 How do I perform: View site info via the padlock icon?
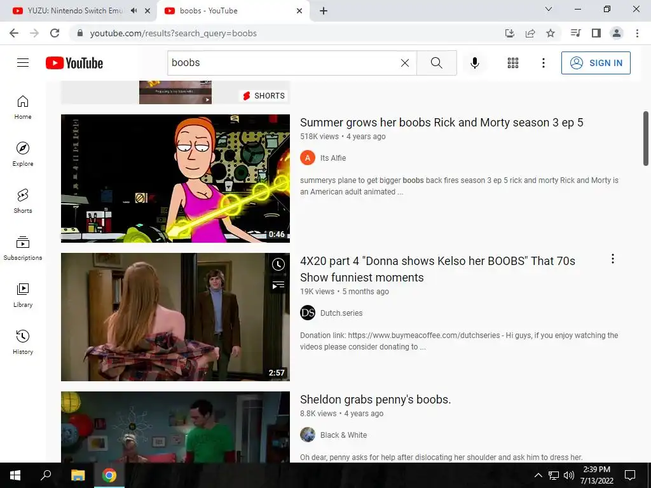pos(80,33)
